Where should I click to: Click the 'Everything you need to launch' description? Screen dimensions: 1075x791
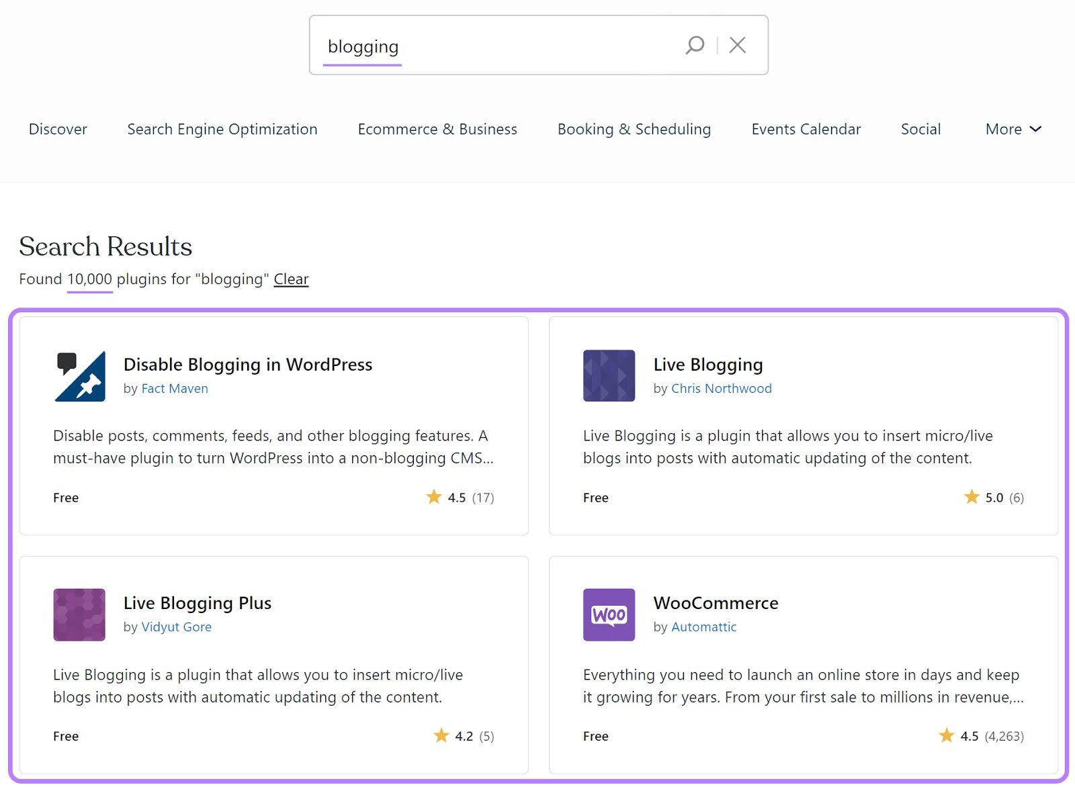pyautogui.click(x=804, y=686)
